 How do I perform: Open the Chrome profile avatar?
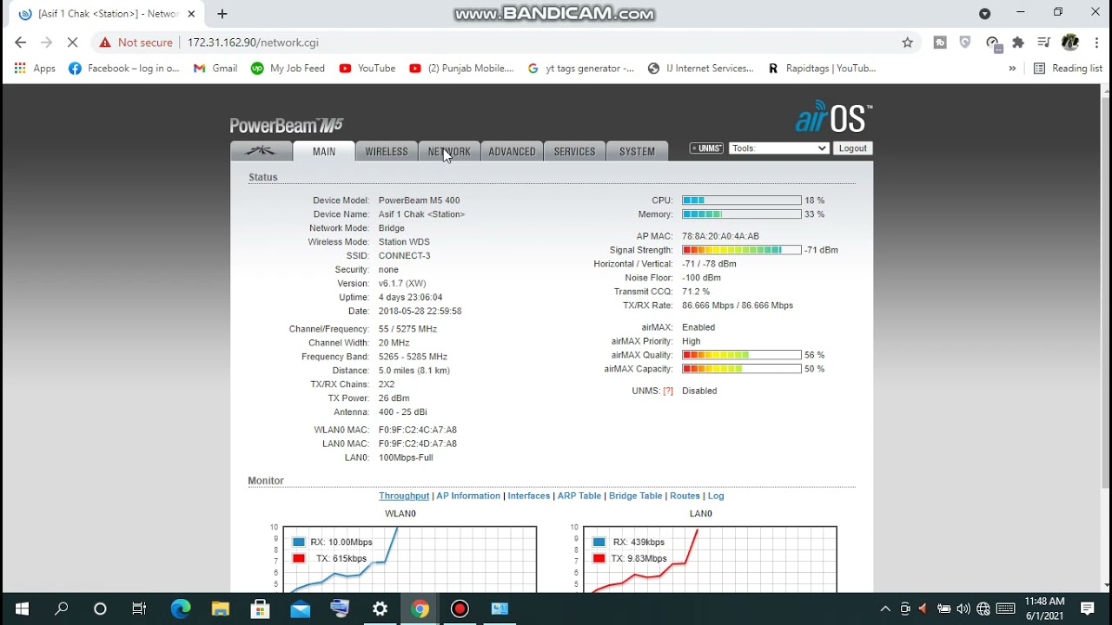pos(1070,43)
